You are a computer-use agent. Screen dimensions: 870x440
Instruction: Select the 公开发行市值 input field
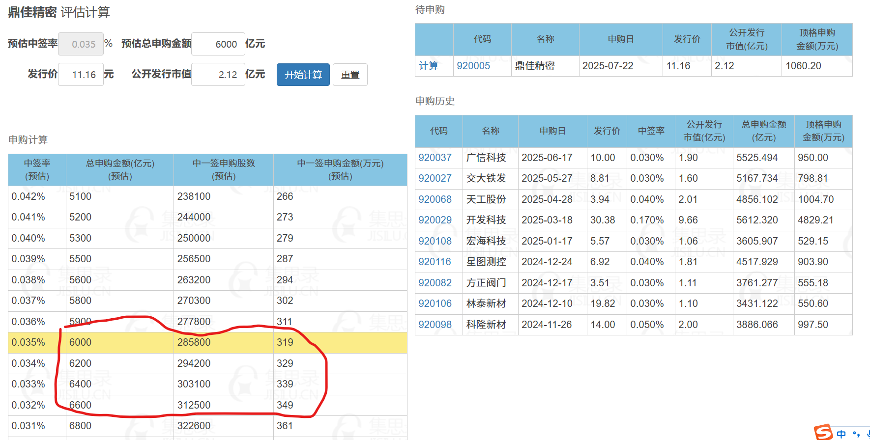[218, 75]
